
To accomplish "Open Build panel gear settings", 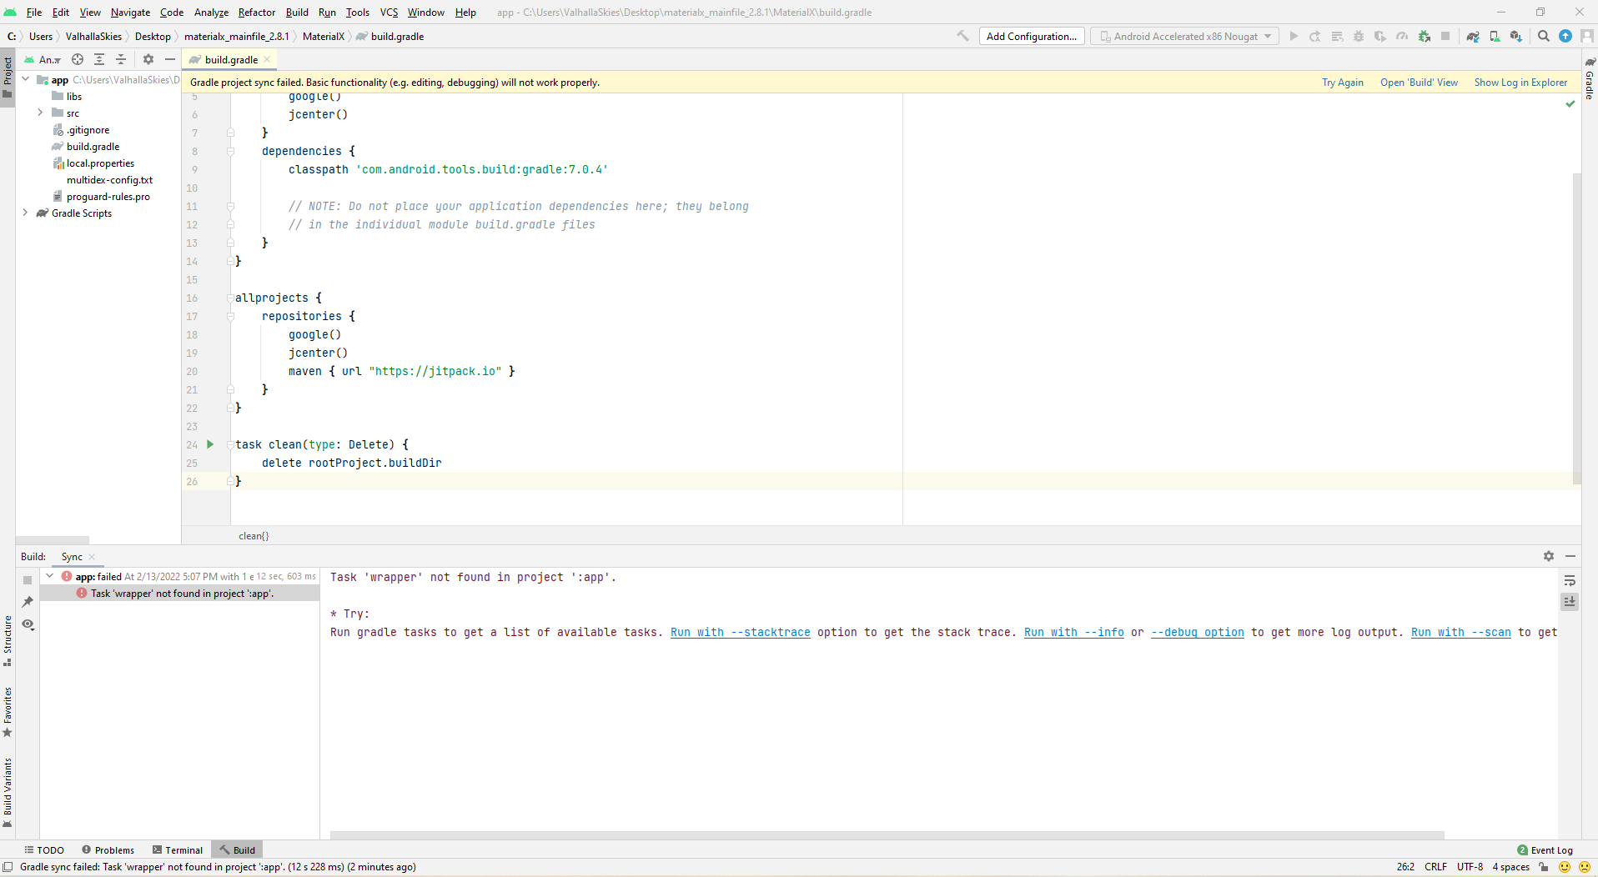I will point(1549,556).
